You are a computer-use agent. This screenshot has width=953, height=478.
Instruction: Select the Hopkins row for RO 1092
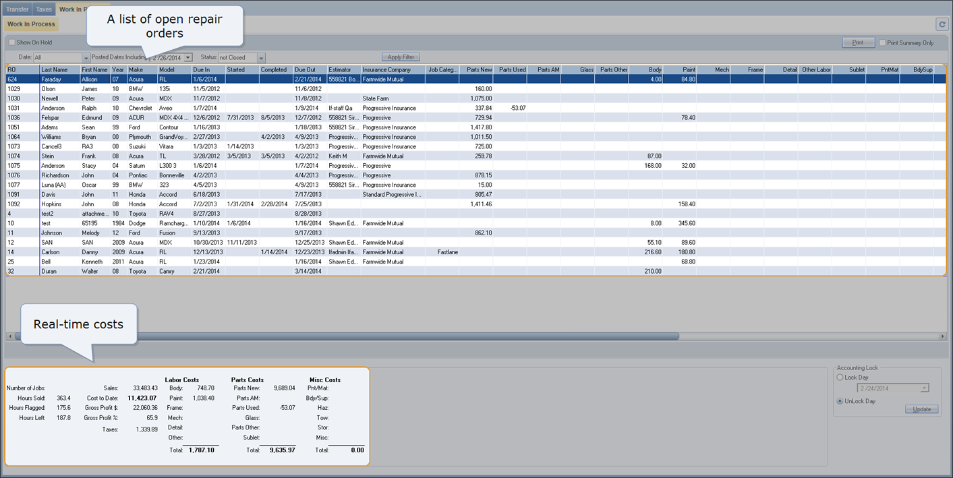click(x=475, y=204)
